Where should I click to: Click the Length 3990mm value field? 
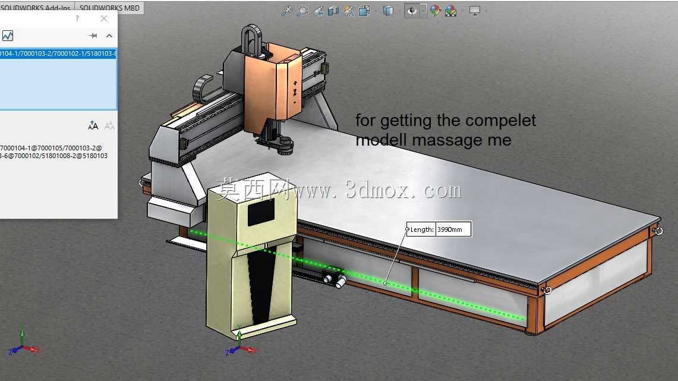[x=453, y=229]
